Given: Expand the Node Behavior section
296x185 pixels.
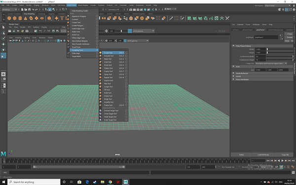Looking at the screenshot, I should coord(233,73).
